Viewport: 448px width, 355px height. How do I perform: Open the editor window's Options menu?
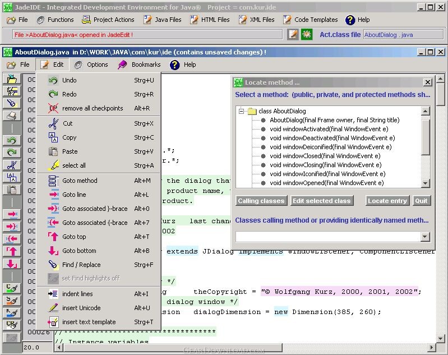pyautogui.click(x=91, y=64)
